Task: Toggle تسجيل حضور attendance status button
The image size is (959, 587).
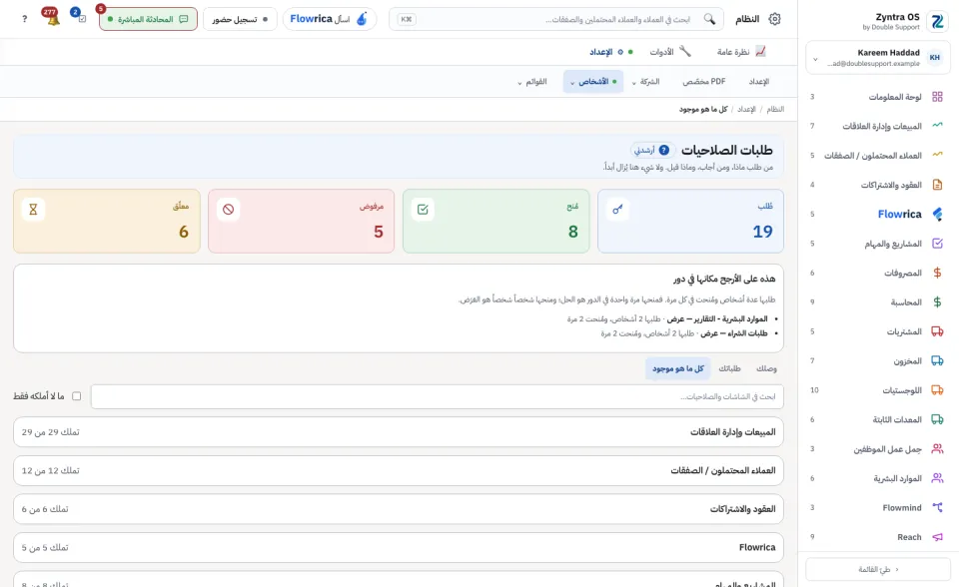Action: [x=240, y=19]
